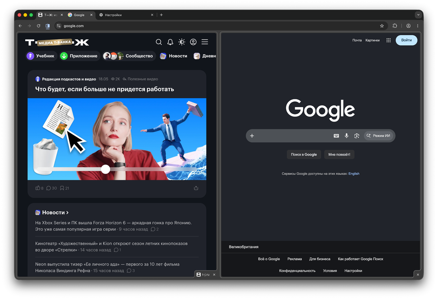Open Google apps grid icon

pyautogui.click(x=388, y=40)
